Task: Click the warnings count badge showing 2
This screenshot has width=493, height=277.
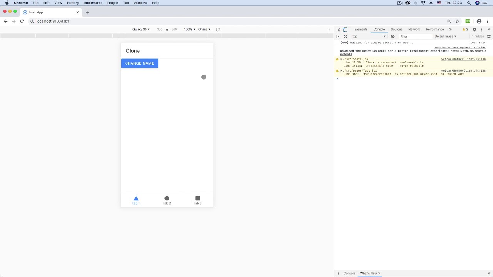Action: tap(466, 30)
